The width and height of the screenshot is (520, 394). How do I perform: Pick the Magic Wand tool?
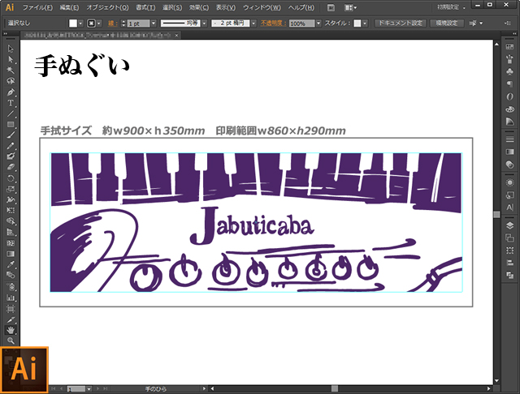[x=11, y=71]
